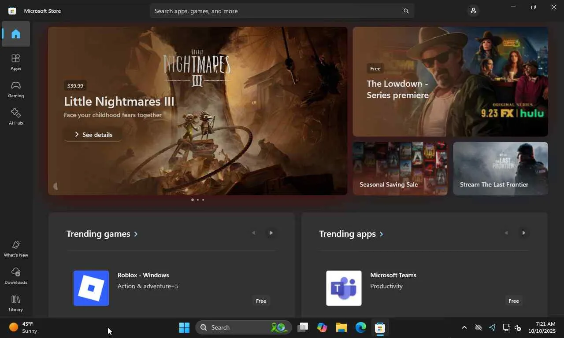The height and width of the screenshot is (338, 564).
Task: Open the Roblox app icon
Action: (x=91, y=288)
